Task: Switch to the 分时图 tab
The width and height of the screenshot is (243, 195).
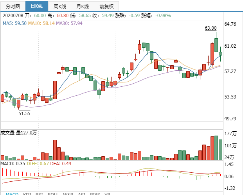Action: click(13, 6)
